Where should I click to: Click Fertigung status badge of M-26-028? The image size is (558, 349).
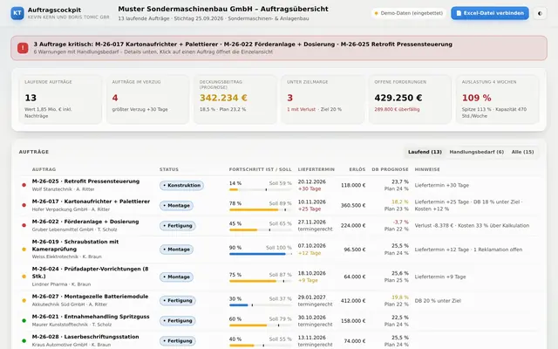coord(177,340)
